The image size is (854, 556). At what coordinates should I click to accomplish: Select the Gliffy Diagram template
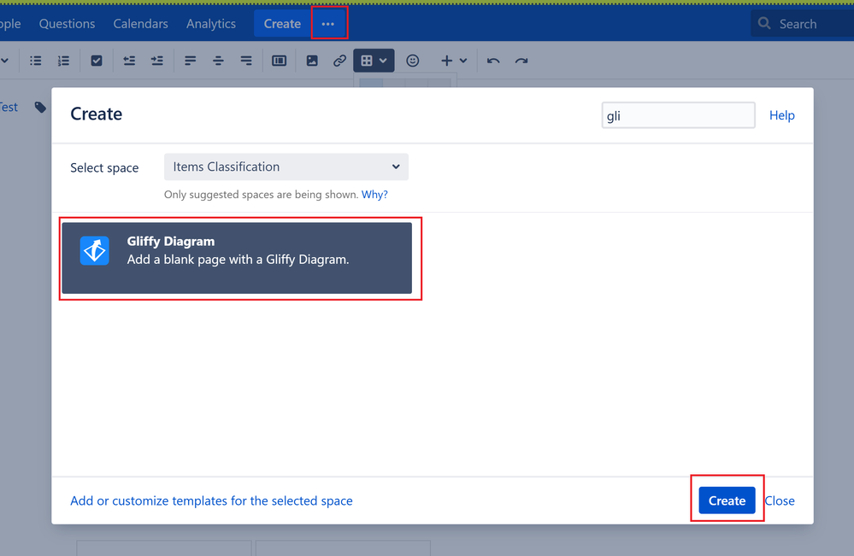point(237,258)
